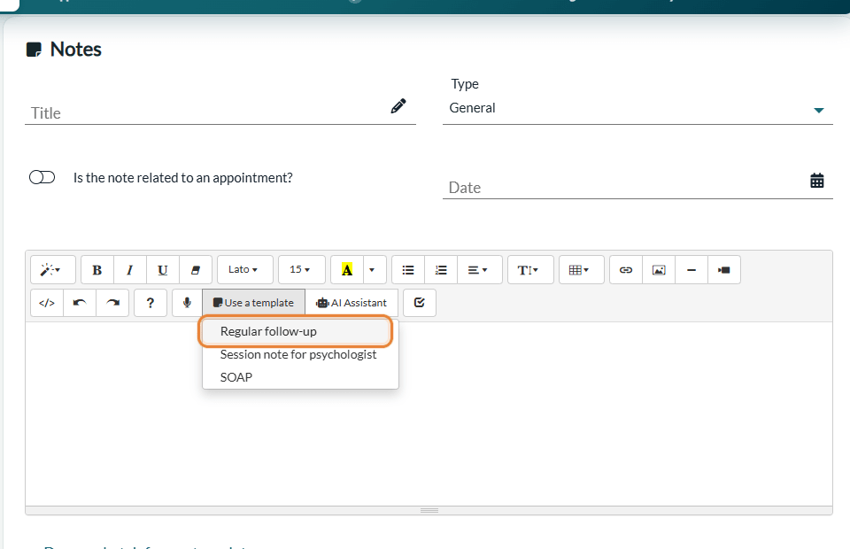Click the pencil icon beside Title
Screen dimensions: 850x549
[398, 105]
